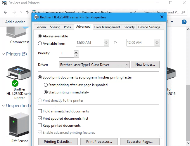This screenshot has width=190, height=146.
Task: Click the vertical scrollbar thumb
Action: [188, 113]
